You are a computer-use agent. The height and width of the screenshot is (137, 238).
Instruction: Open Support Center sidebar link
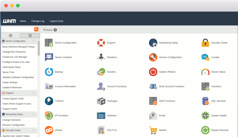(10, 109)
